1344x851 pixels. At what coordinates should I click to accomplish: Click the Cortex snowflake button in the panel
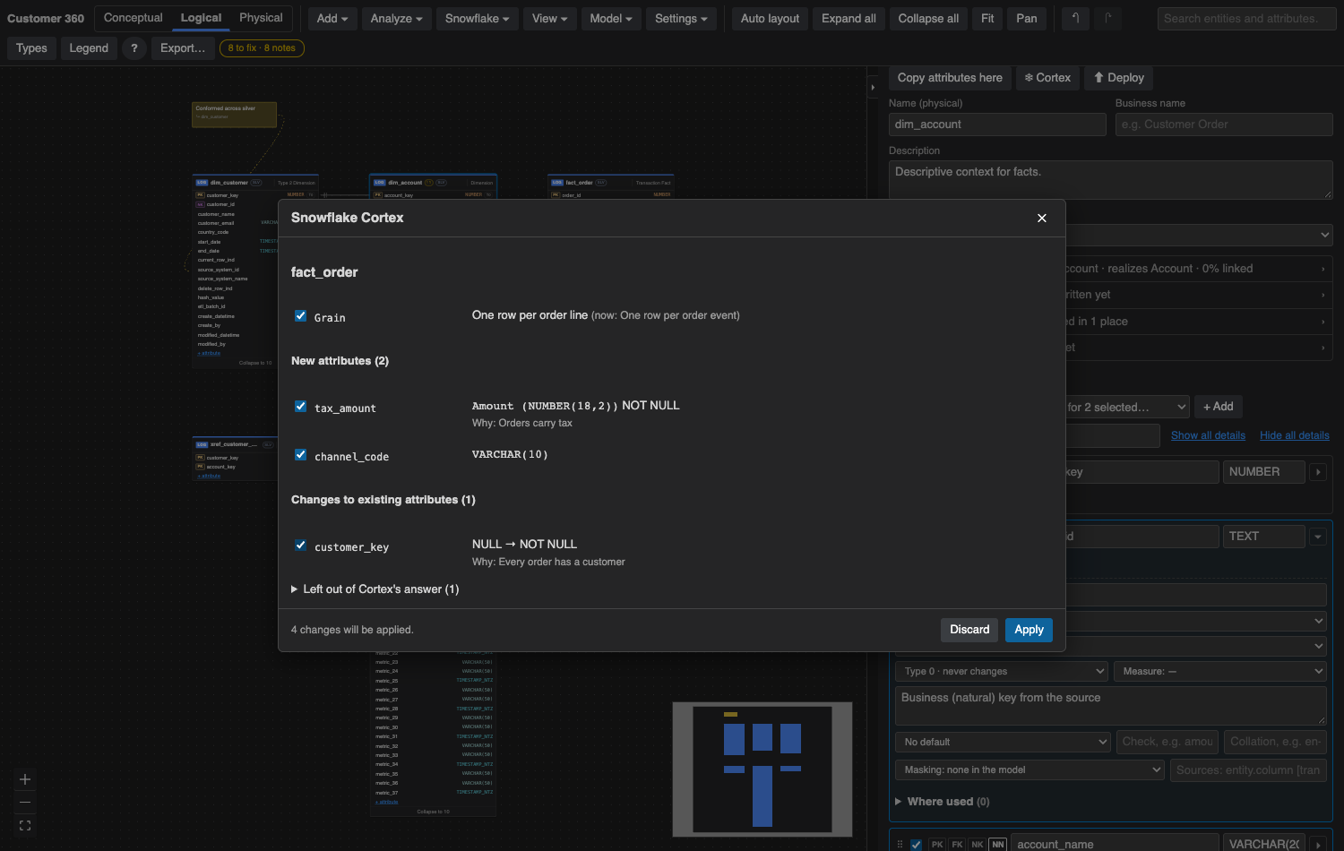[x=1047, y=78]
